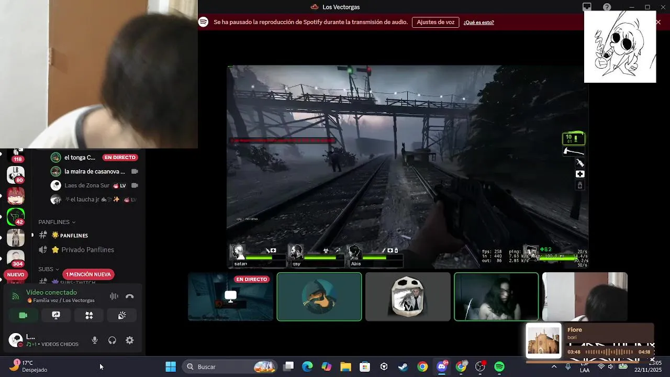Open Microsoft Store from taskbar

coord(365,367)
